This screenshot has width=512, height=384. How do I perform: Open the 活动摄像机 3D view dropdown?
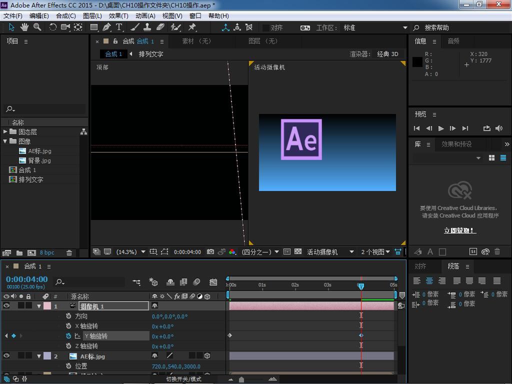(x=330, y=252)
